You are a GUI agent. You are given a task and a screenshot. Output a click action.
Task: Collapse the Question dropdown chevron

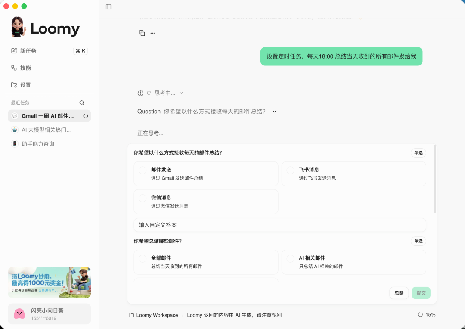(275, 112)
